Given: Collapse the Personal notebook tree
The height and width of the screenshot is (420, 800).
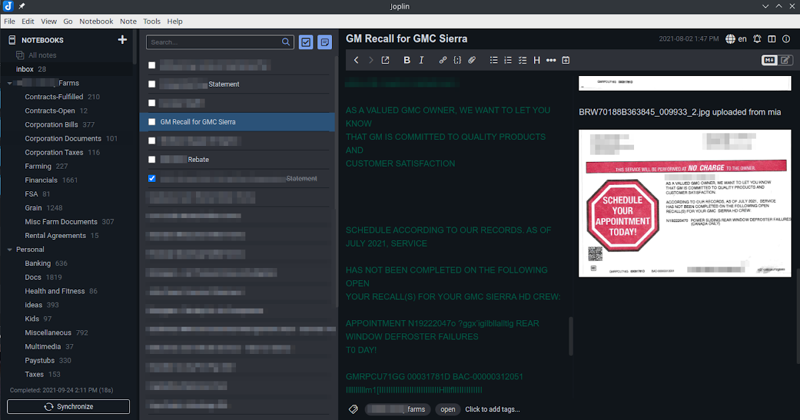Looking at the screenshot, I should tap(9, 249).
